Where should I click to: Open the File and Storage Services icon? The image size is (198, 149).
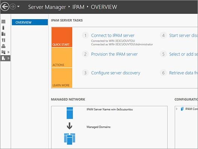click(3, 52)
